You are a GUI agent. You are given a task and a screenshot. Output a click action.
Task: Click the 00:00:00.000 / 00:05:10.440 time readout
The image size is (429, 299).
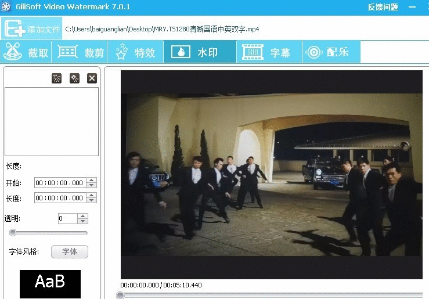tap(161, 285)
